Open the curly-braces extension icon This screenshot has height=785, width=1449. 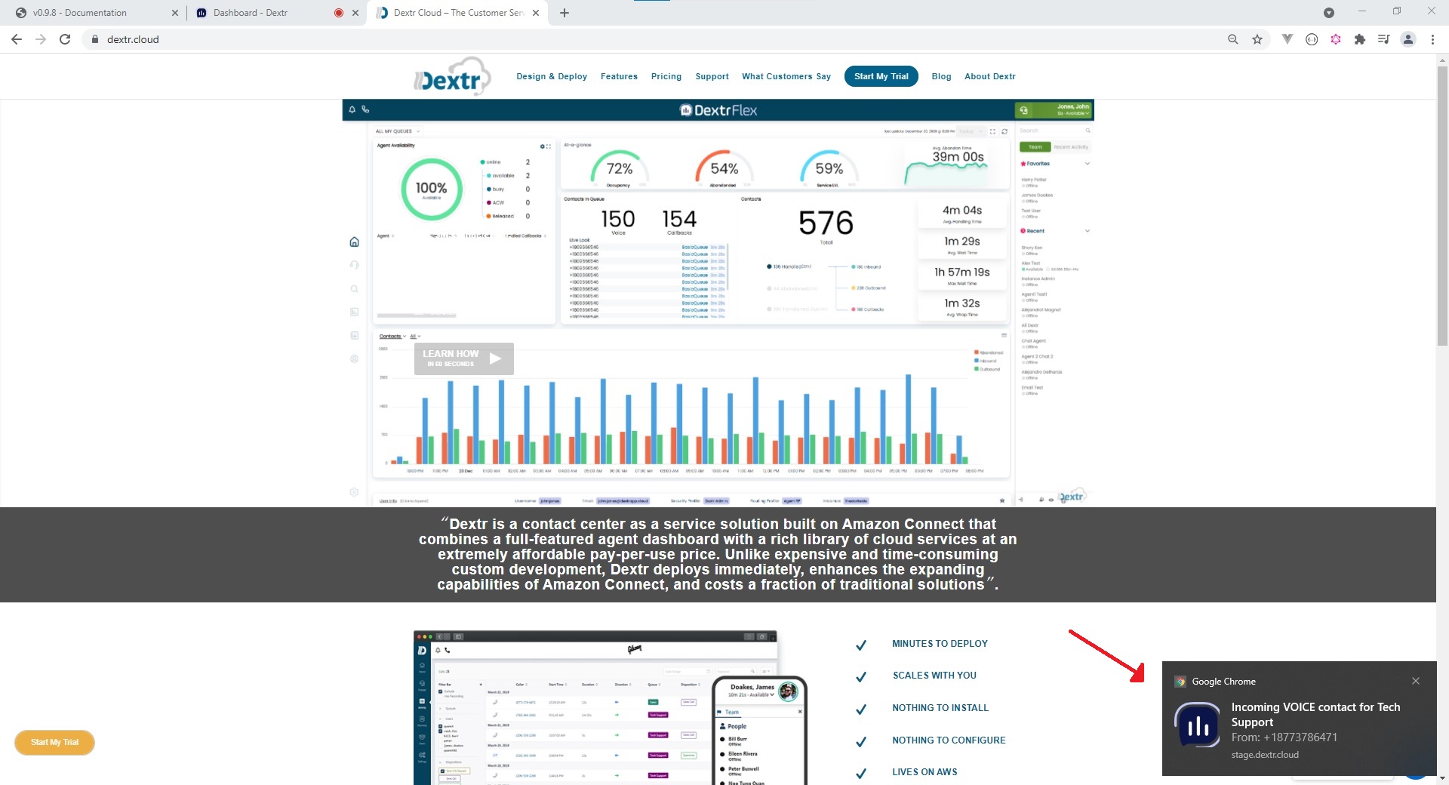coord(1312,39)
